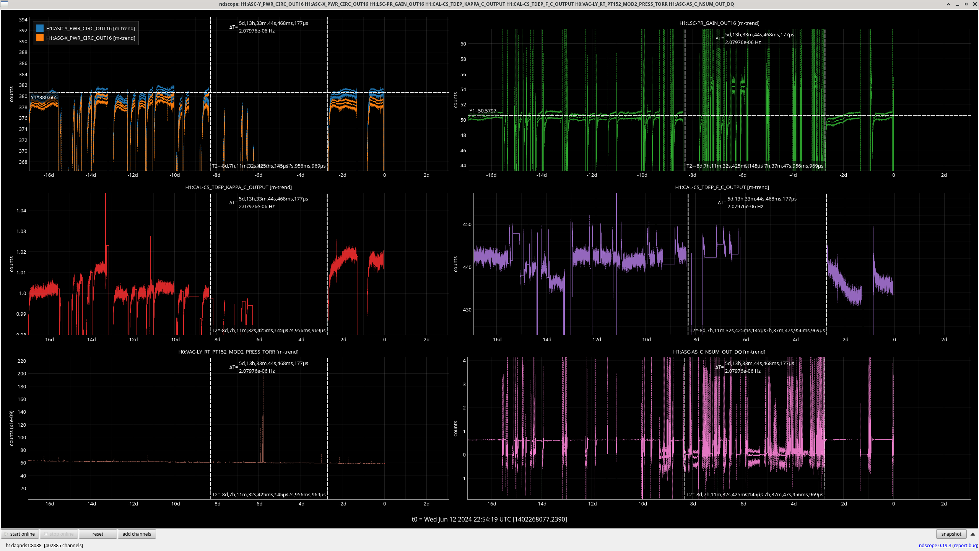The height and width of the screenshot is (551, 979).
Task: Take a snapshot of the plots
Action: 951,534
